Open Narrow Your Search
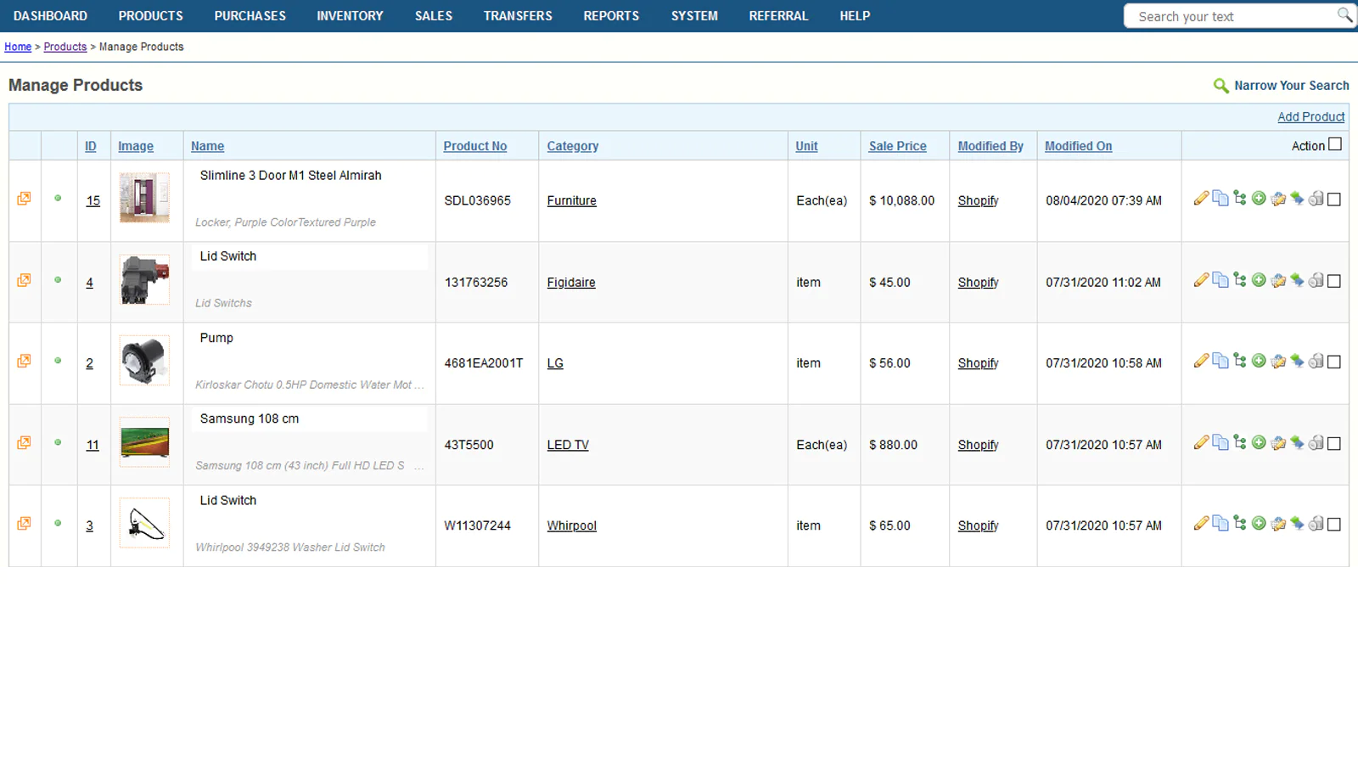 (x=1291, y=85)
